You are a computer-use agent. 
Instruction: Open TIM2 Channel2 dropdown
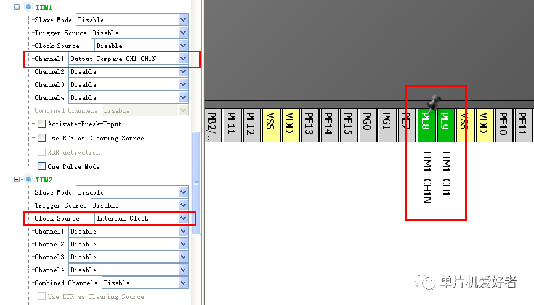tap(128, 244)
